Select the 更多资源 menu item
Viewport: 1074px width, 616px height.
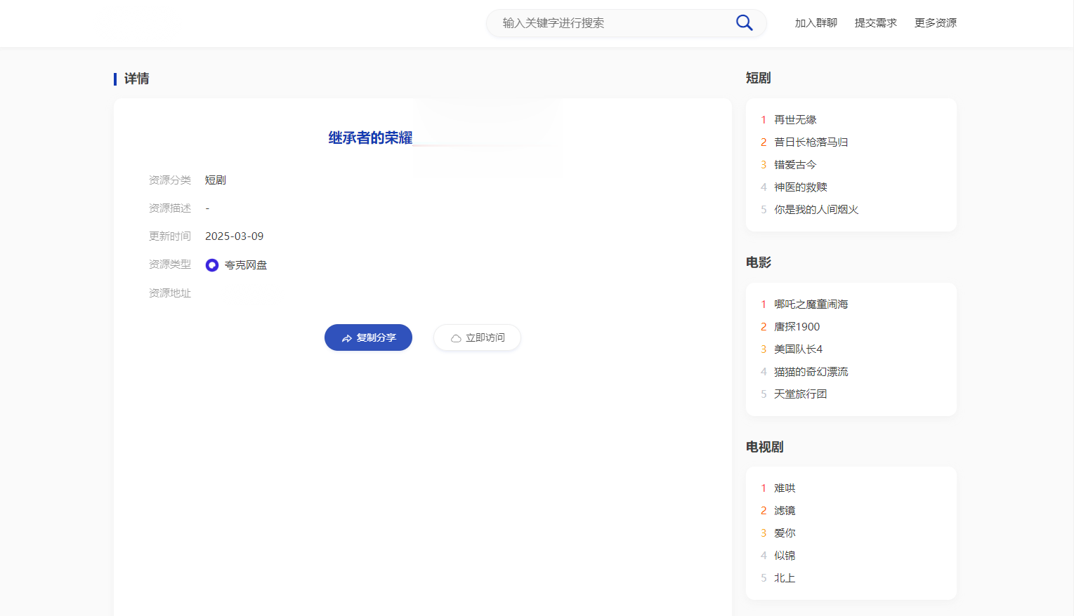(x=935, y=22)
